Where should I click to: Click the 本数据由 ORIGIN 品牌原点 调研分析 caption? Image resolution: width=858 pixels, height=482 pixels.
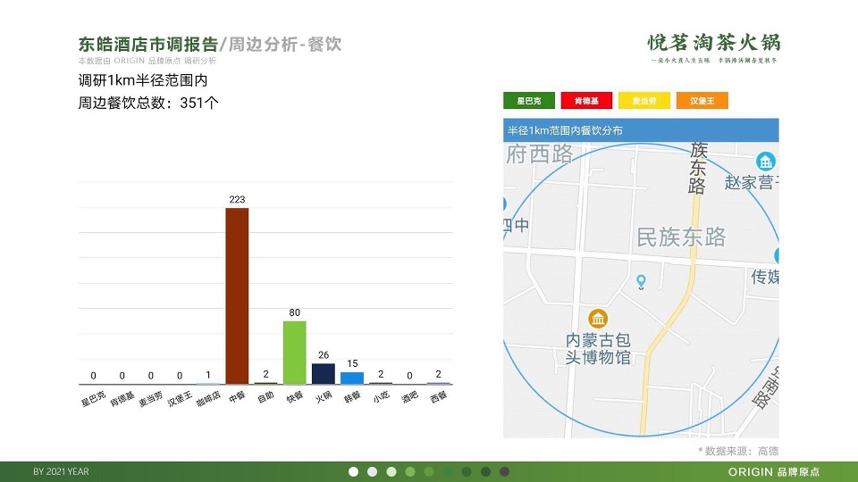tap(147, 61)
